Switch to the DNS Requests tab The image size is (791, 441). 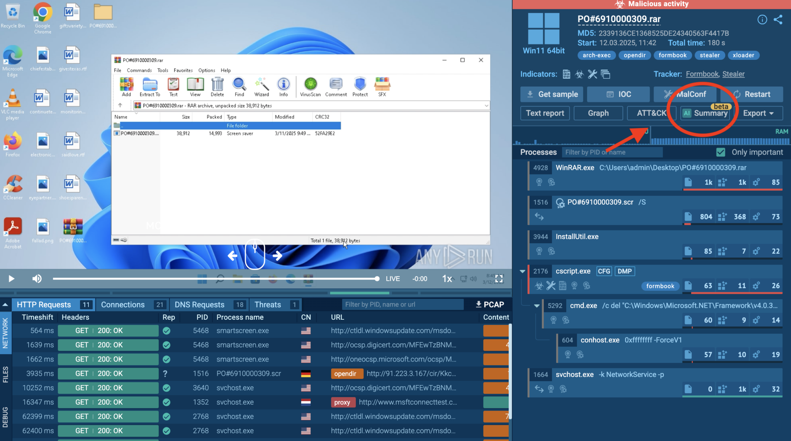coord(199,304)
